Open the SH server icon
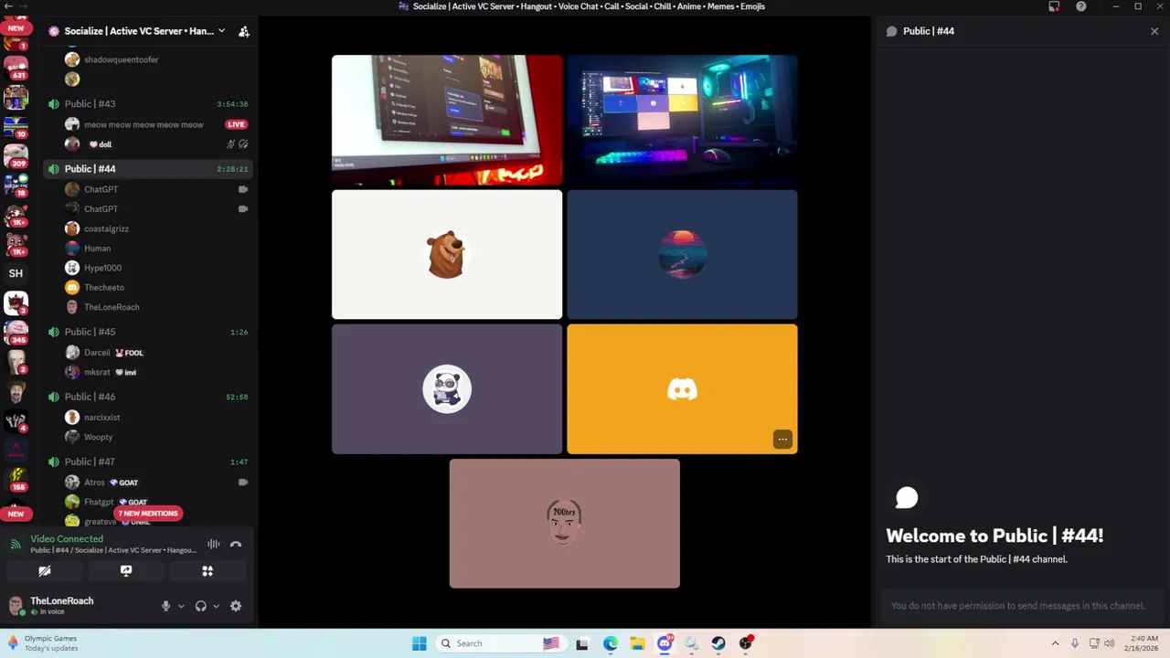1170x658 pixels. (16, 273)
